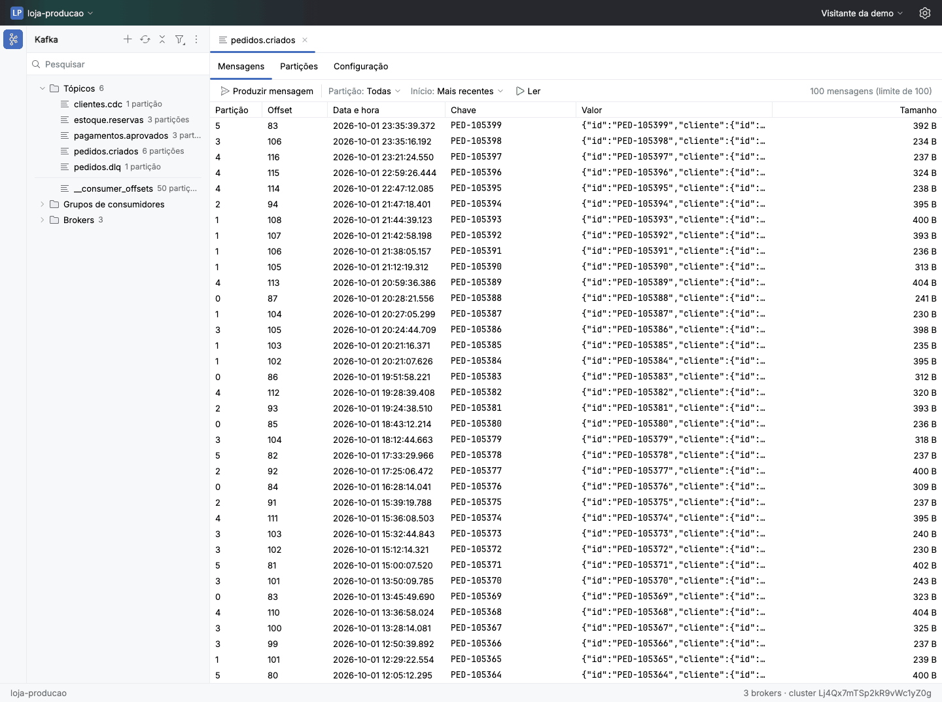Select pedidos.criados topic in tree
Screen dimensions: 942x702
click(x=118, y=151)
